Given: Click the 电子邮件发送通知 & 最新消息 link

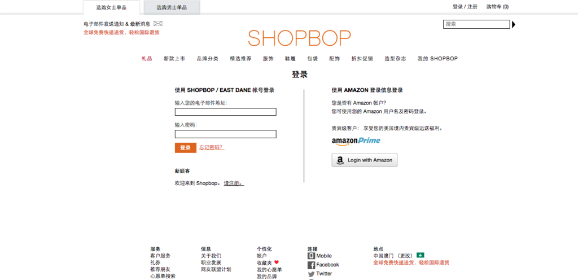Looking at the screenshot, I should [x=117, y=24].
